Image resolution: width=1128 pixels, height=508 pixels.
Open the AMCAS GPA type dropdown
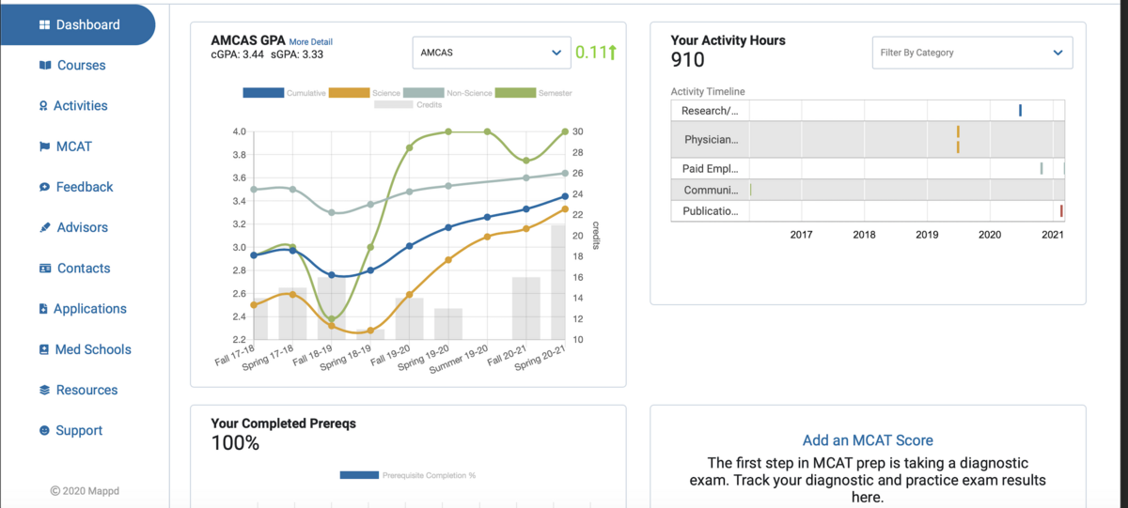coord(491,53)
